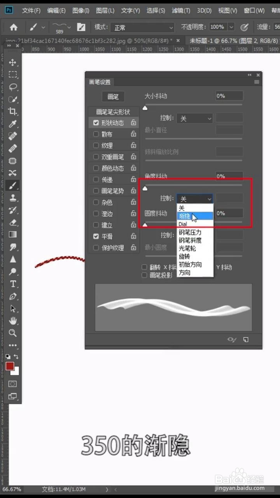Open the 不透明度 percentage dropdown arrow

[x=231, y=27]
